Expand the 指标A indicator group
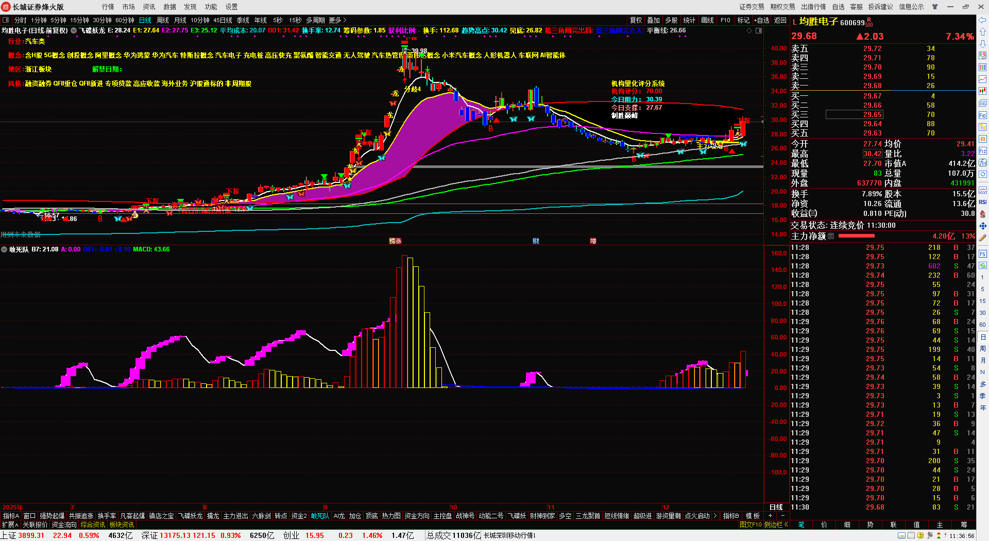Screen dimensions: 989x541 tap(11, 516)
